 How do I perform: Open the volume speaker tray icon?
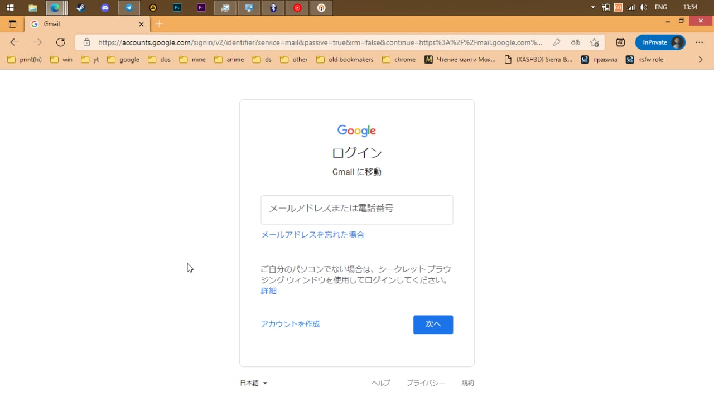coord(643,8)
